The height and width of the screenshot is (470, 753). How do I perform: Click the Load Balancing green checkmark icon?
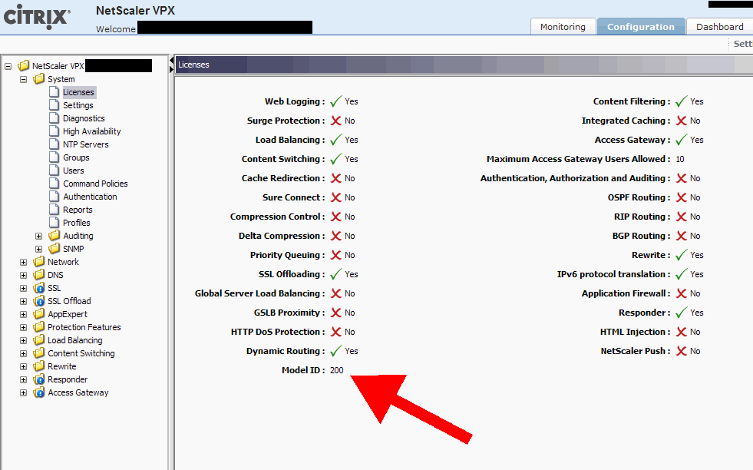335,140
